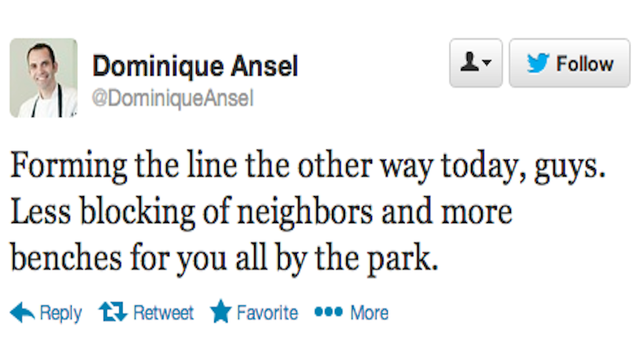This screenshot has height=338, width=637.
Task: Open the caret dropdown beside the person icon
Action: 487,63
